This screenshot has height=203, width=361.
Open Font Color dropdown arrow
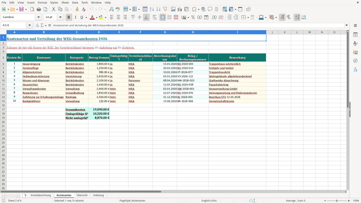coord(97,17)
